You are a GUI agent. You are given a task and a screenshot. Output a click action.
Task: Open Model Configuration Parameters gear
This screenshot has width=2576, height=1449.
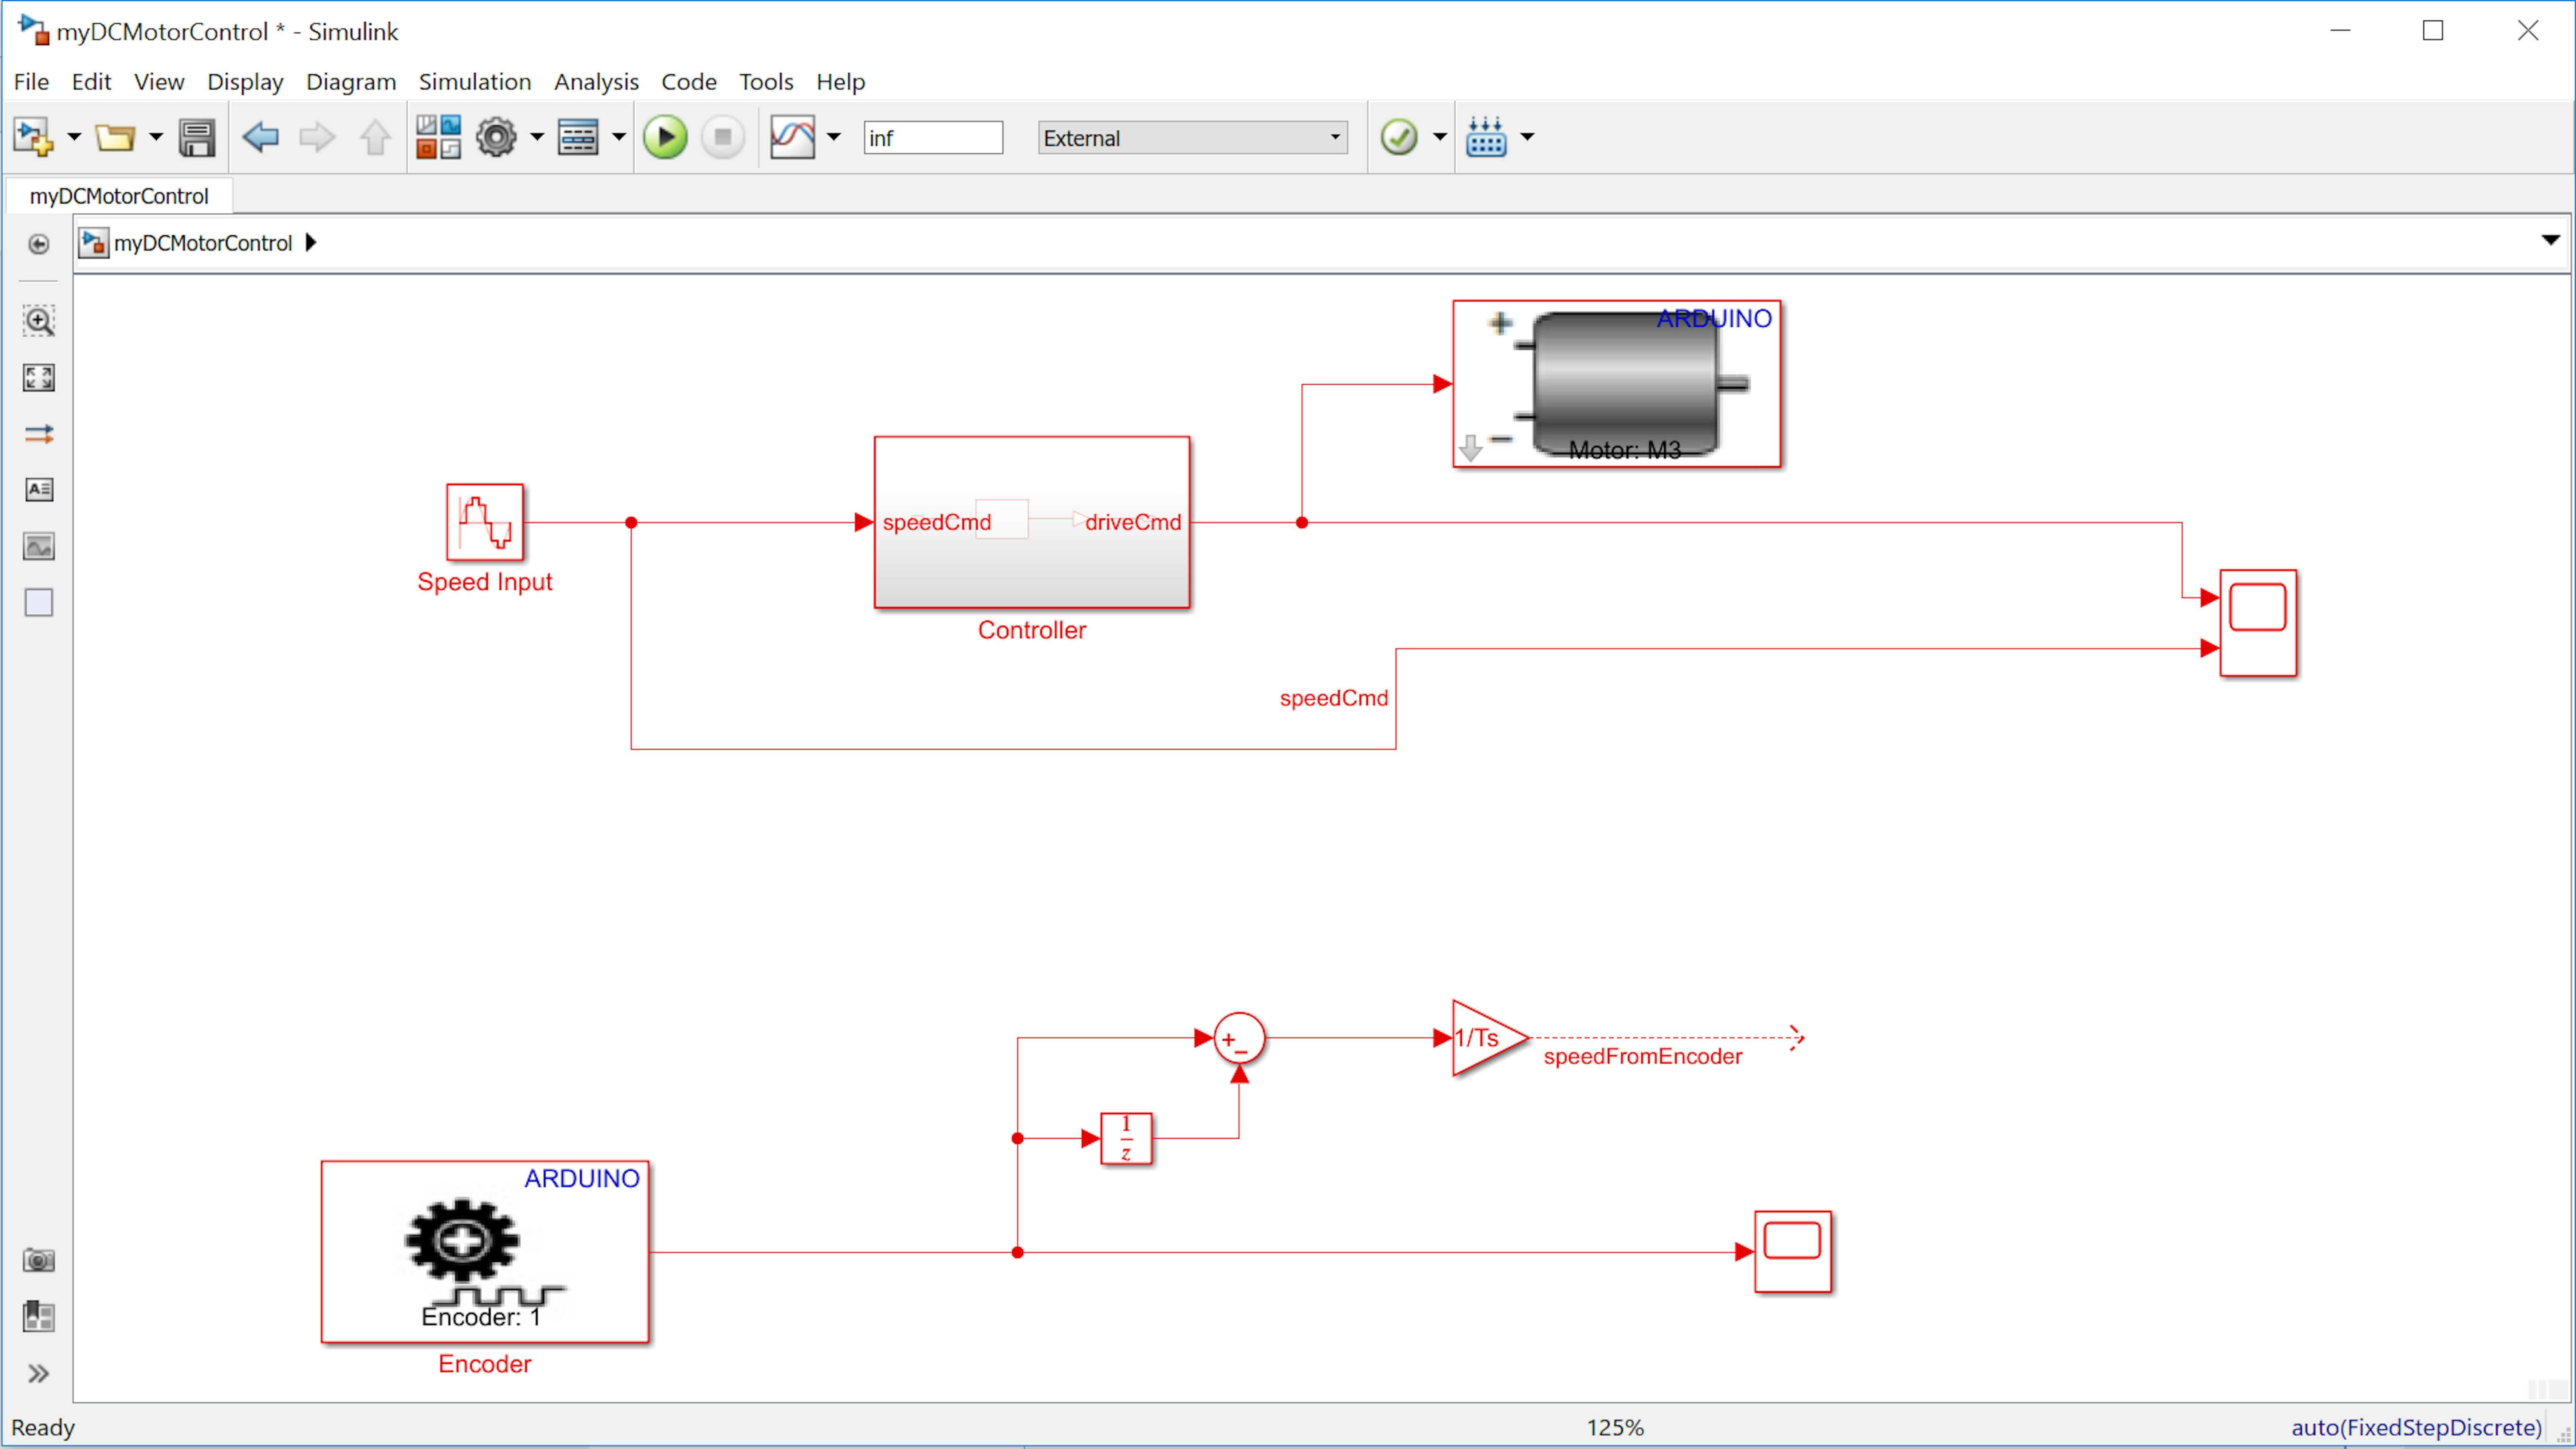click(496, 137)
